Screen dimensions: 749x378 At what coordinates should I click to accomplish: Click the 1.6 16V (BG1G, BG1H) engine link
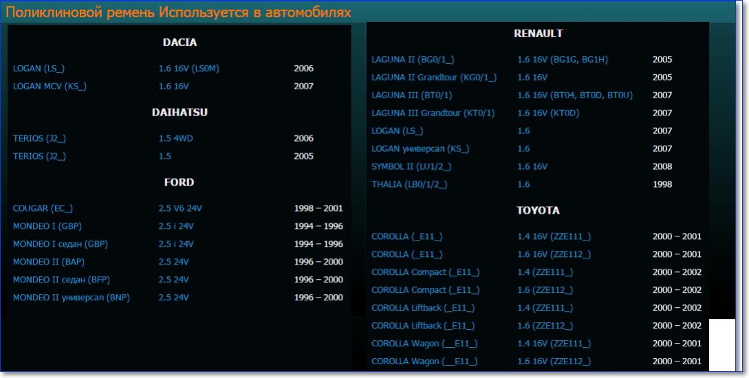[x=563, y=60]
